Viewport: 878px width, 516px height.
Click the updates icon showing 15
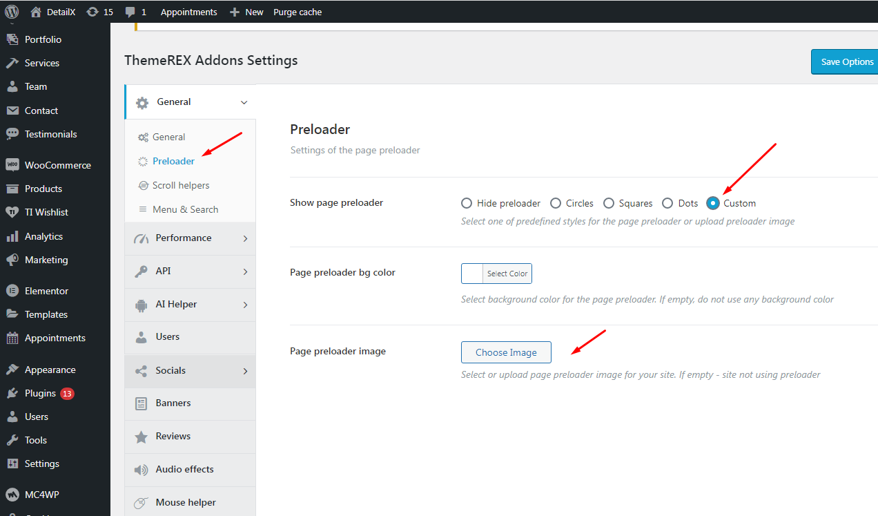(x=92, y=12)
